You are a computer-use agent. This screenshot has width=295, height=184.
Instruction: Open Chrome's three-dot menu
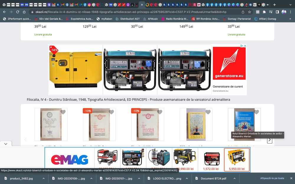290,12
